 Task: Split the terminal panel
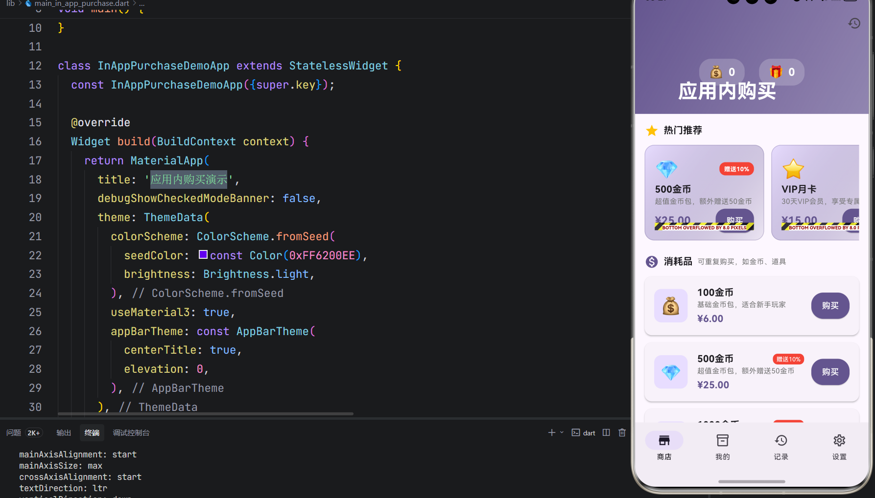(x=606, y=432)
